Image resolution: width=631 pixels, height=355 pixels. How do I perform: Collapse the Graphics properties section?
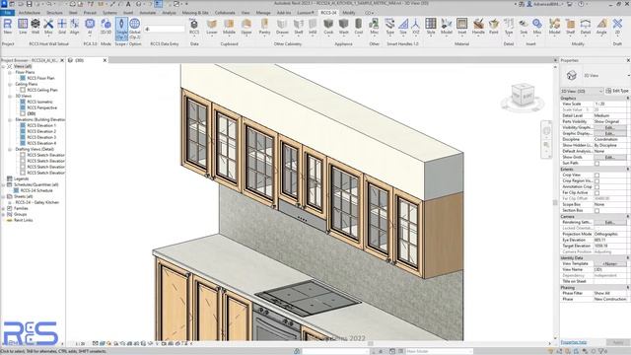point(627,99)
